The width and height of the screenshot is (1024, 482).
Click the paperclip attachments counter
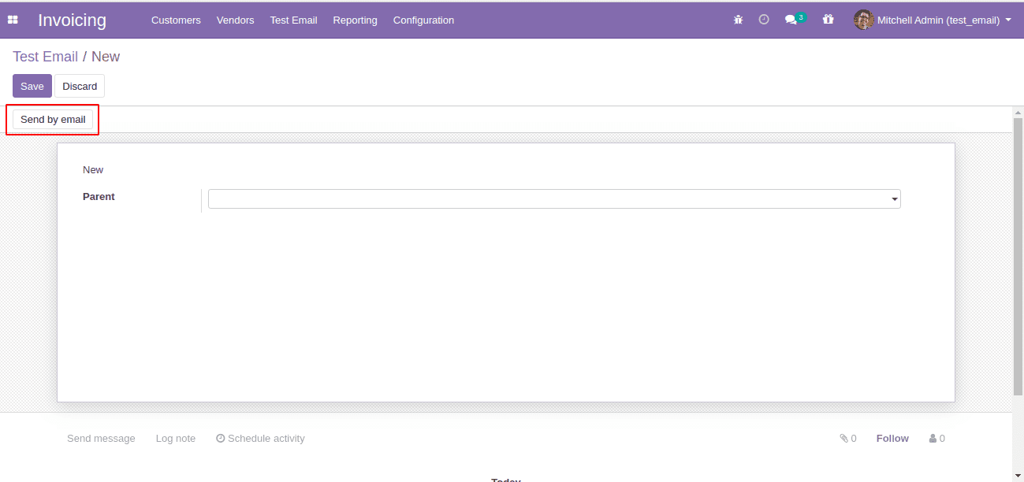click(848, 439)
